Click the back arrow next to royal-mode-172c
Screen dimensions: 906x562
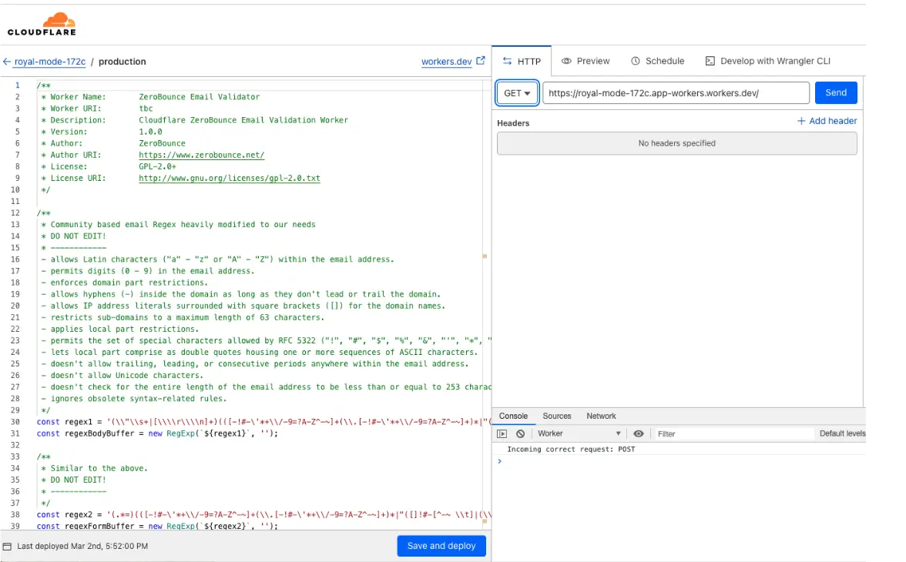[6, 62]
